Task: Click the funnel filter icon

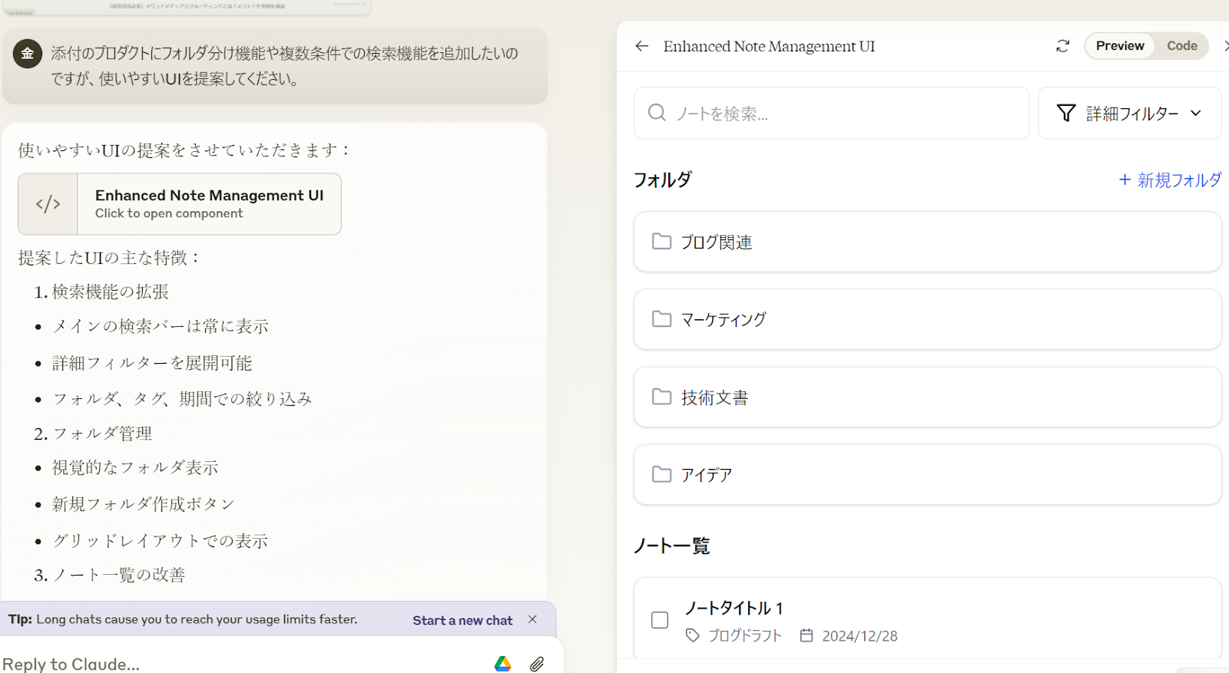Action: point(1066,114)
